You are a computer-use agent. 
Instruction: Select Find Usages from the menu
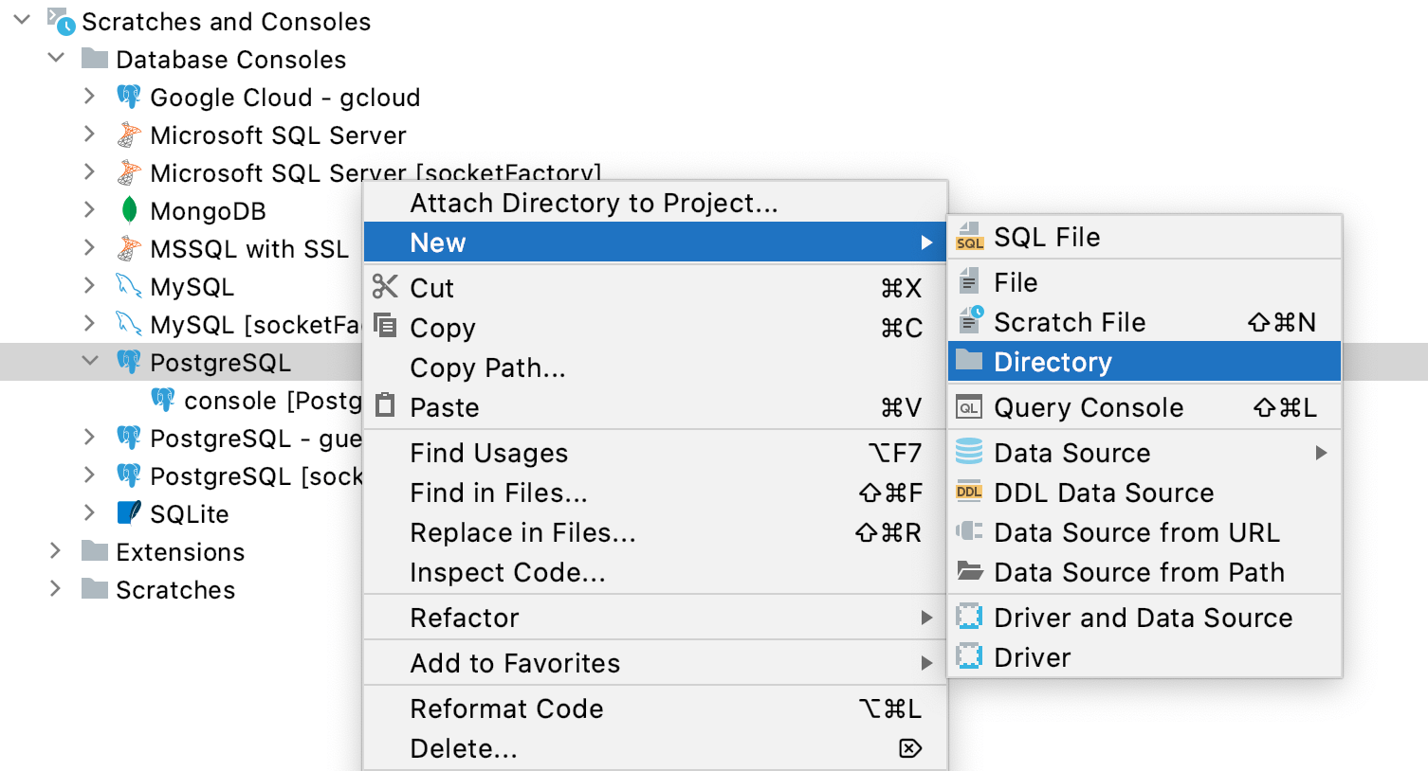pos(488,453)
